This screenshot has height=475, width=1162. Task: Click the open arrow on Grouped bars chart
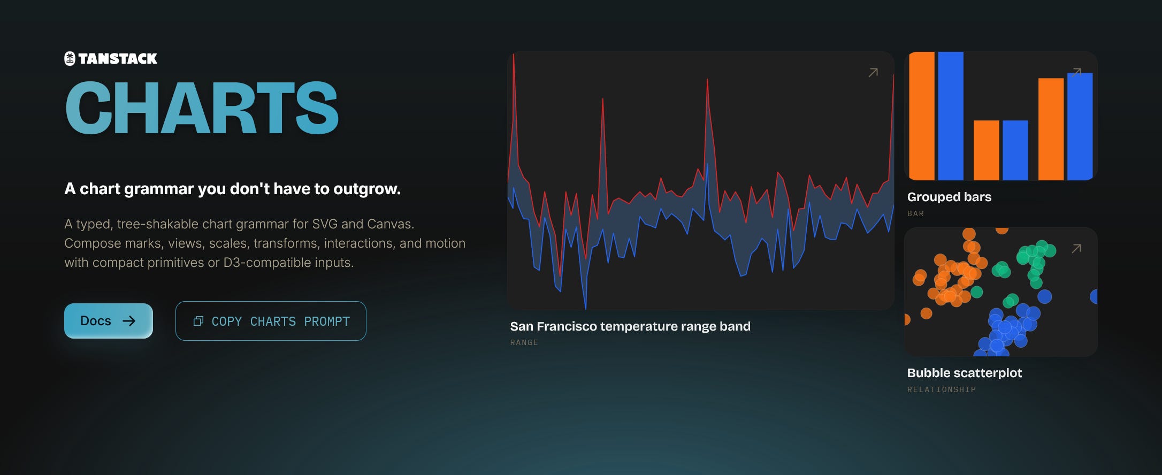(x=1077, y=72)
